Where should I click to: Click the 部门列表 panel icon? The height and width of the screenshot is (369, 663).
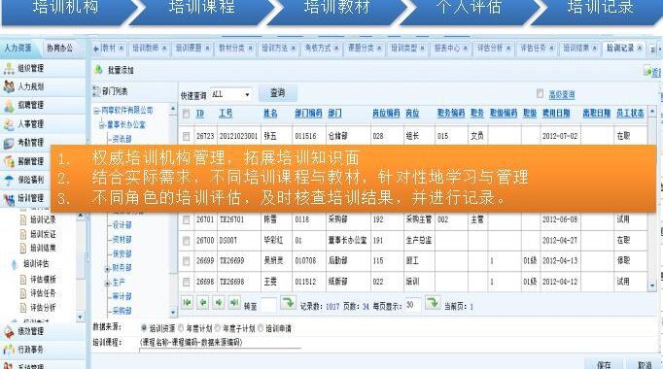point(97,90)
